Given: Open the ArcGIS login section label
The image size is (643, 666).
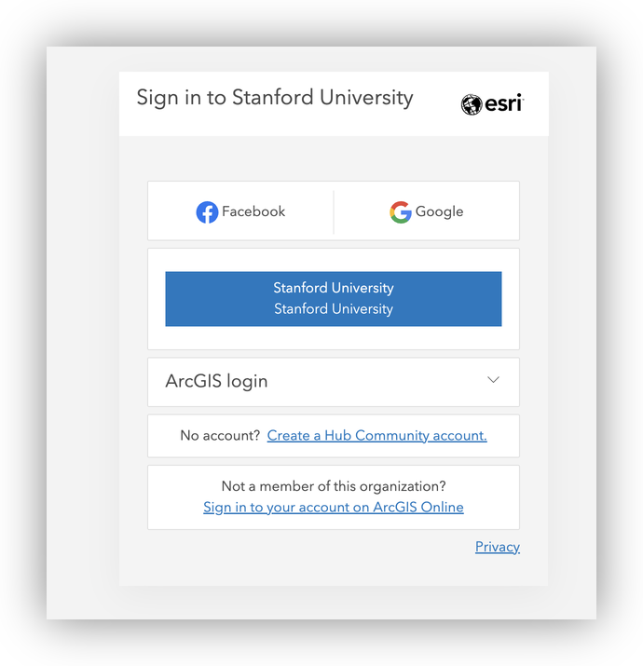Looking at the screenshot, I should coord(216,381).
